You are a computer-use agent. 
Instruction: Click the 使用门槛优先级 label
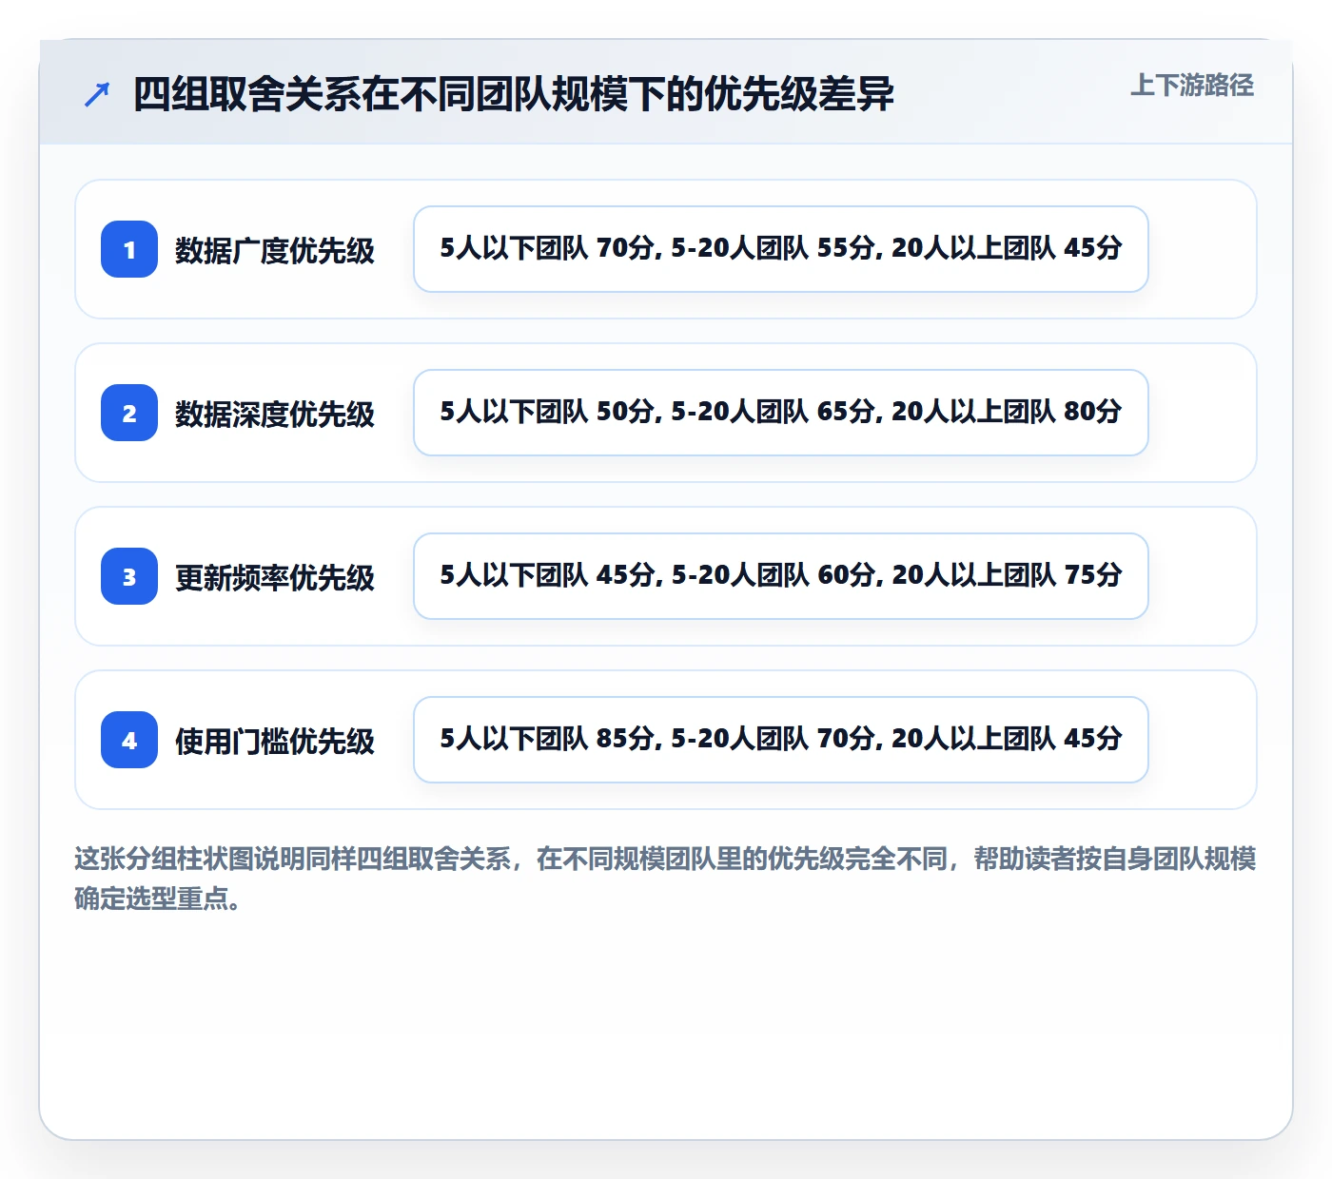pos(275,741)
